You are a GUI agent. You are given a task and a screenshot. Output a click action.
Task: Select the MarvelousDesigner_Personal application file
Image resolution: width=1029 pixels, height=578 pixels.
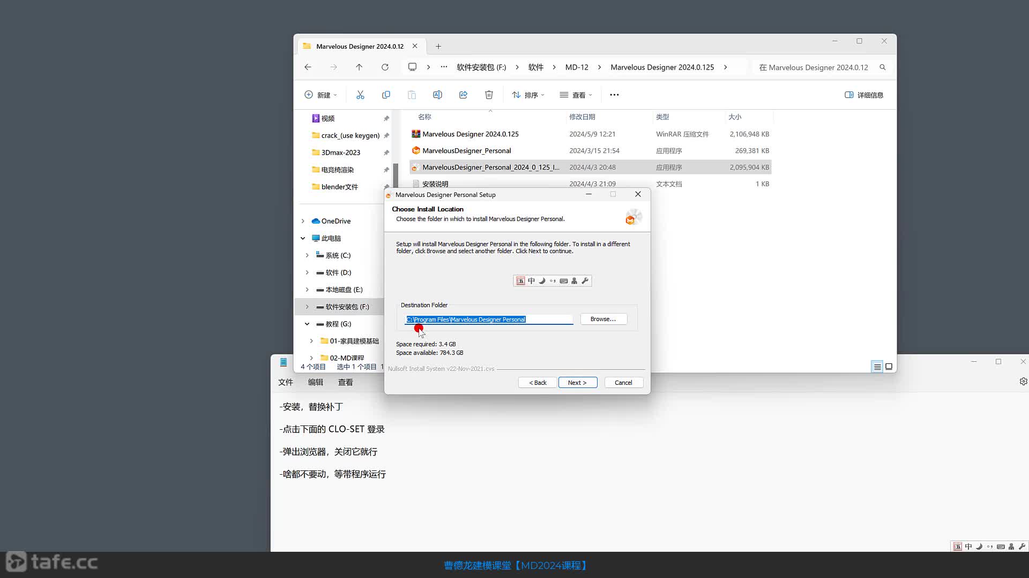click(x=591, y=150)
